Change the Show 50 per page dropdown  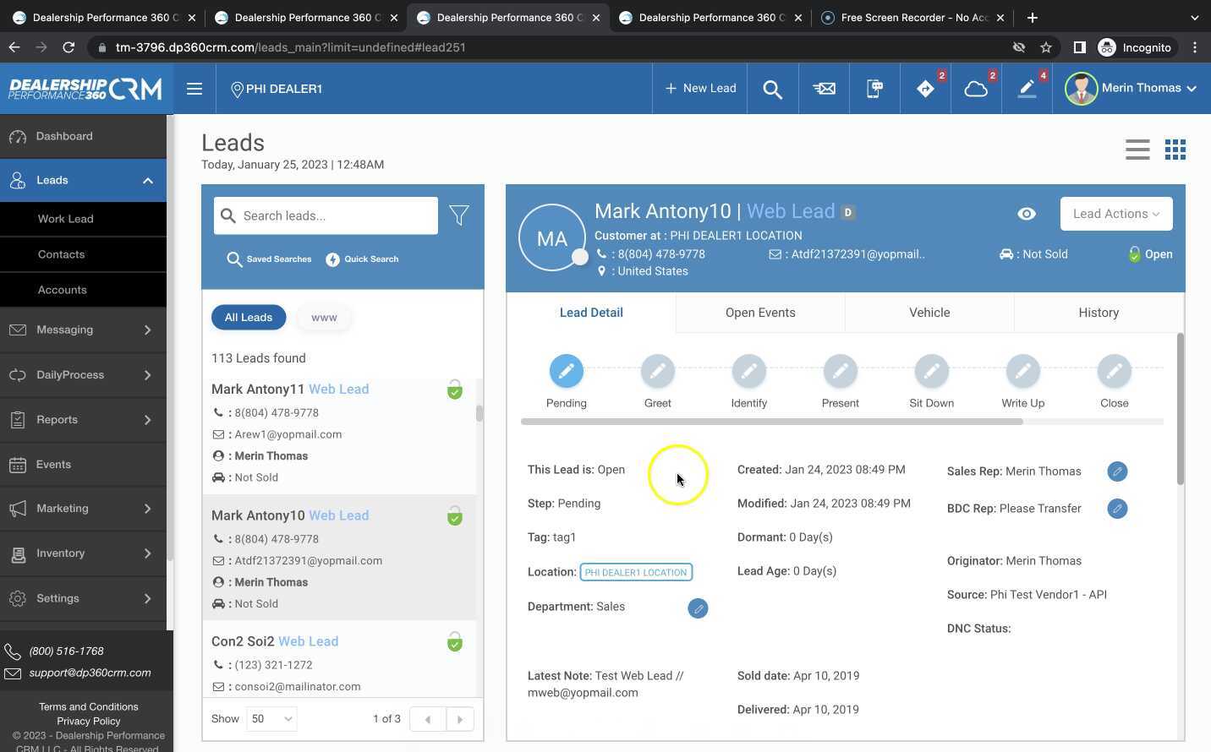pyautogui.click(x=271, y=719)
